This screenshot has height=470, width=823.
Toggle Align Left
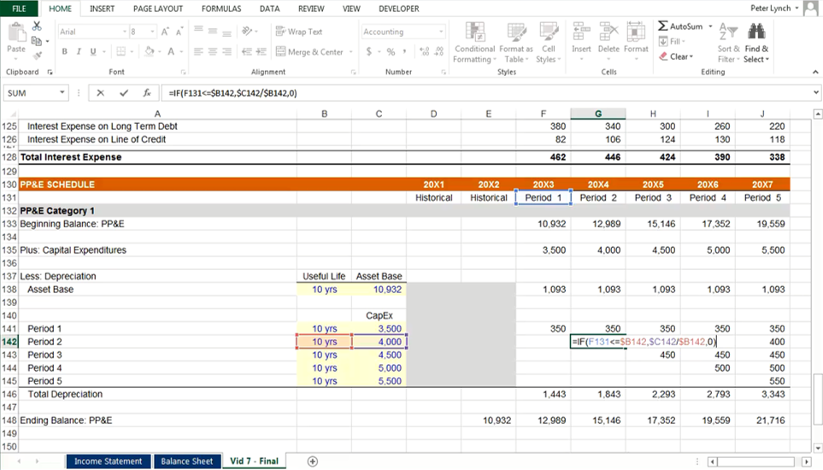(x=198, y=51)
